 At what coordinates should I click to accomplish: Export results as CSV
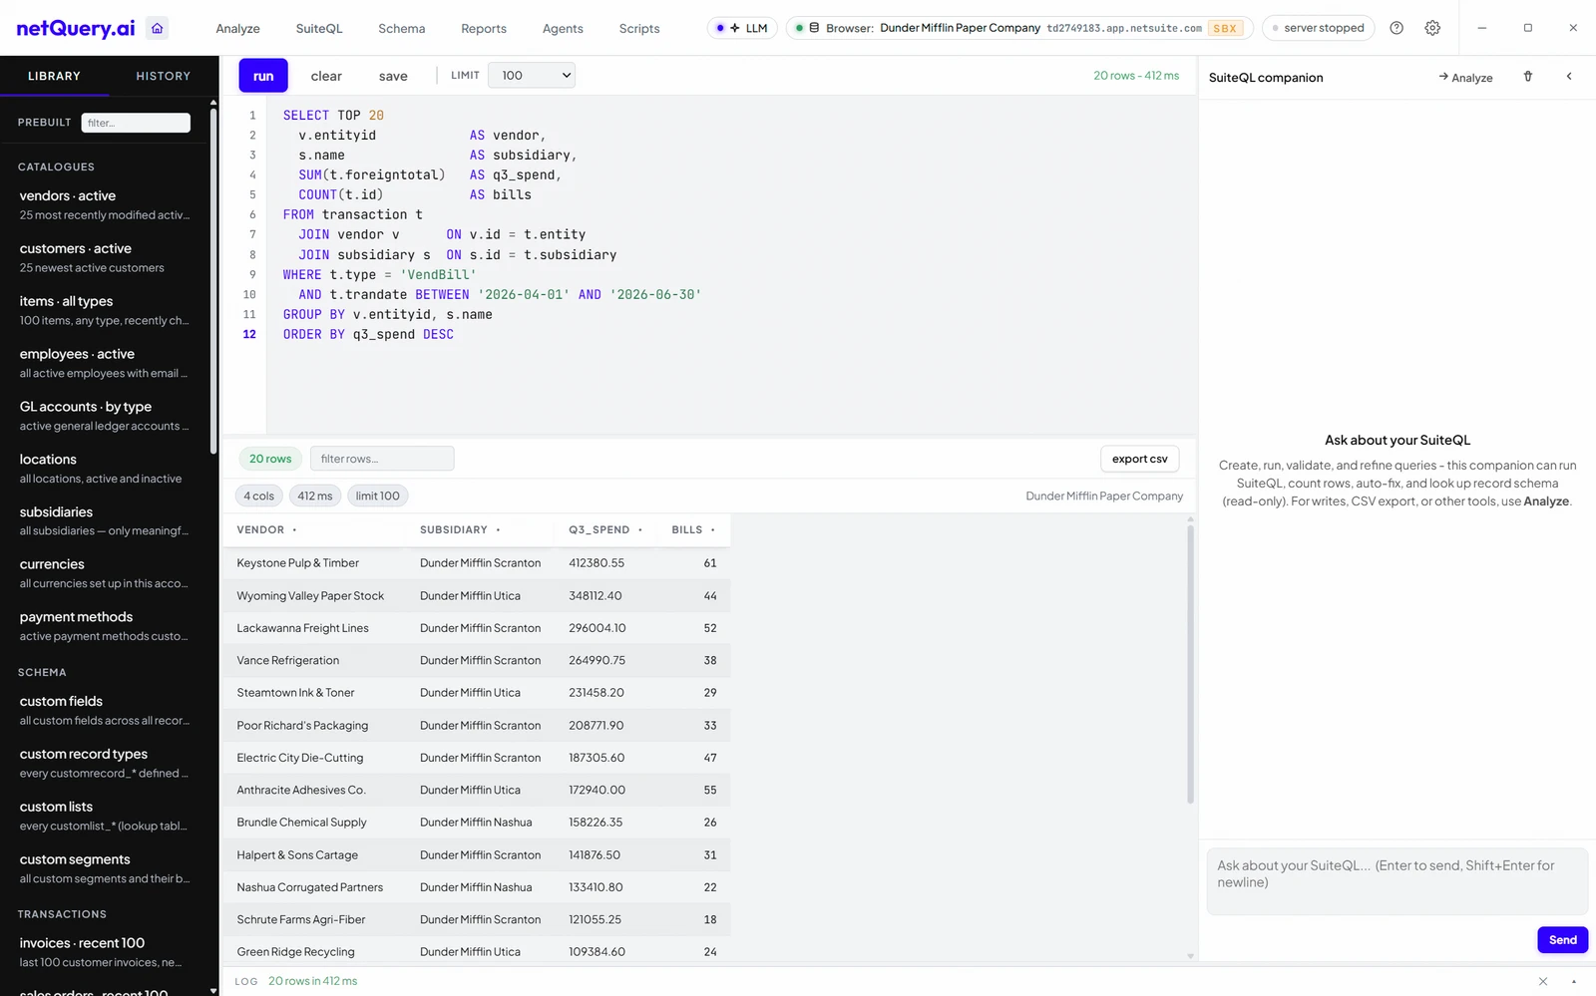(x=1139, y=459)
